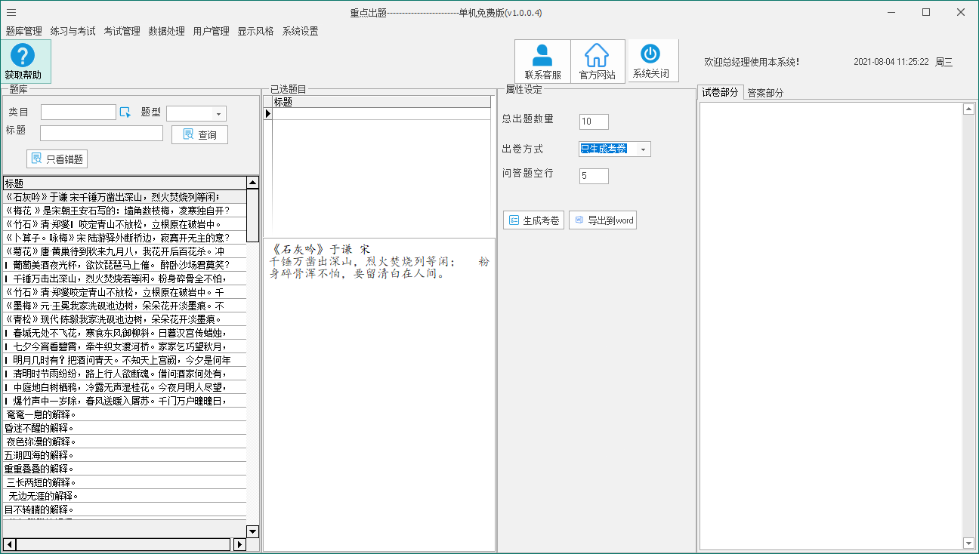Screen dimensions: 979x554
Task: Enable 只看错题 filter
Action: click(57, 159)
